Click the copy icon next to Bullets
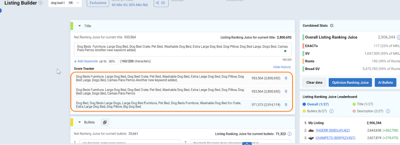 (x=105, y=122)
